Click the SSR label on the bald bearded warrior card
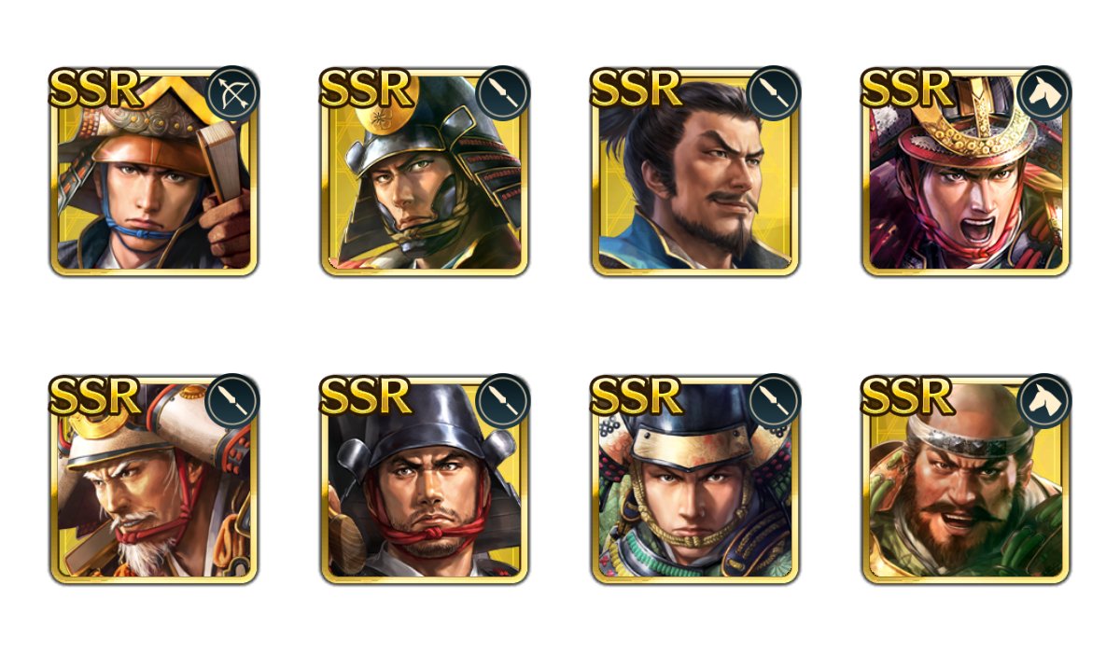The width and height of the screenshot is (1120, 653). coord(906,397)
